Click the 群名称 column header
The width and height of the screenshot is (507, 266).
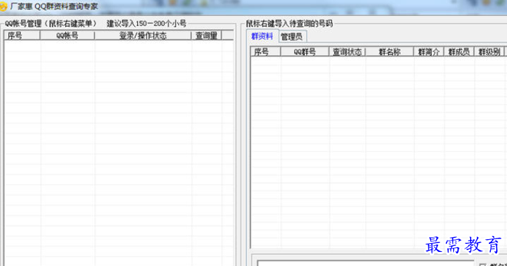point(389,52)
